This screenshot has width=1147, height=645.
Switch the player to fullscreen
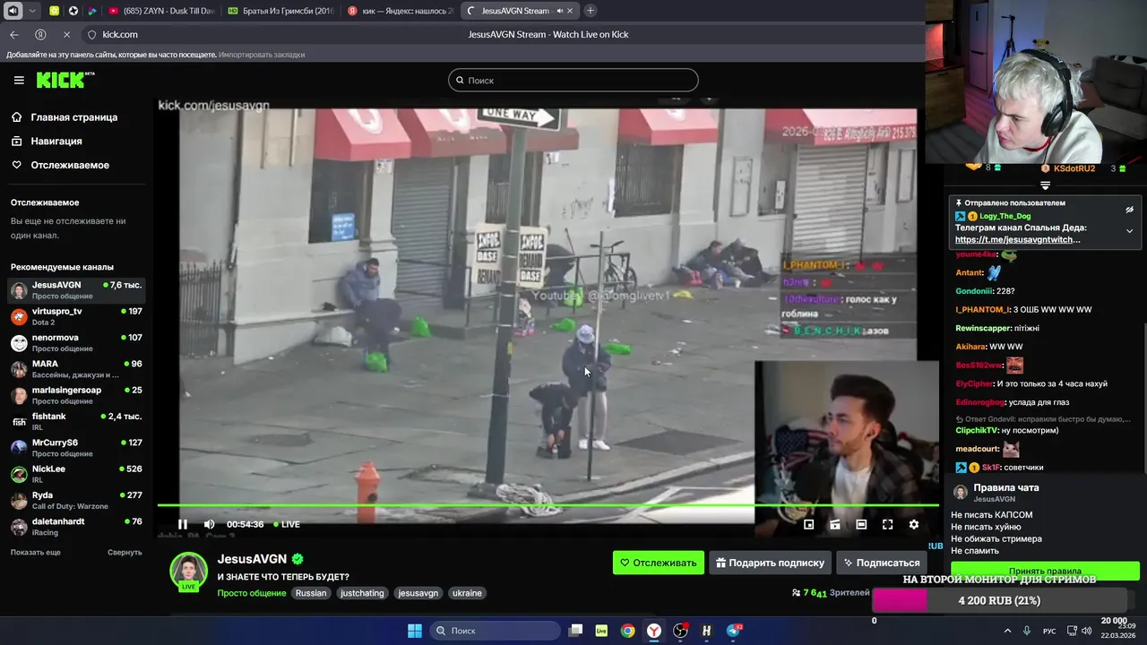[x=887, y=524]
